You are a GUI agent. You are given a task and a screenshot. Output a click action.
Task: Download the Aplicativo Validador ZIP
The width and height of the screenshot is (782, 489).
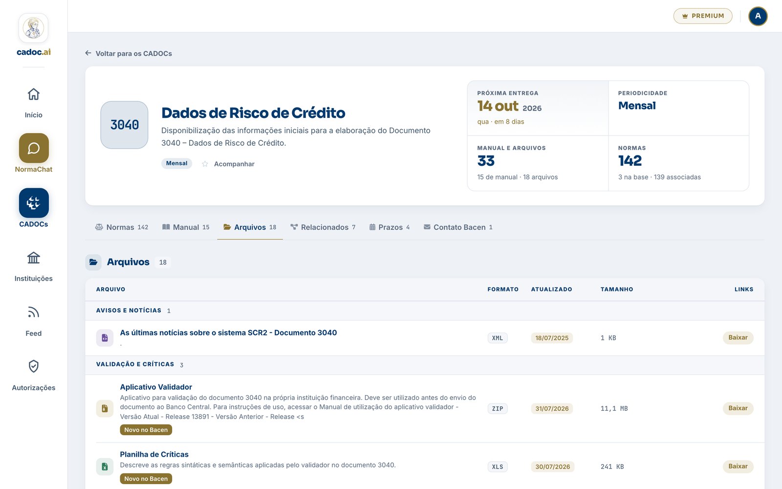[738, 408]
